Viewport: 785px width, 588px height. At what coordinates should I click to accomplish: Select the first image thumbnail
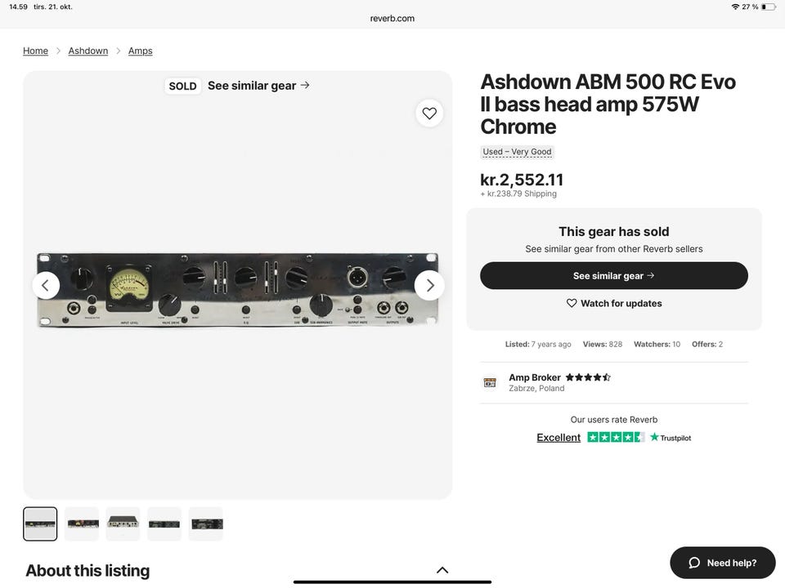40,523
